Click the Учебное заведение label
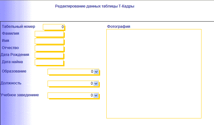The height and width of the screenshot is (125, 214). pos(20,95)
